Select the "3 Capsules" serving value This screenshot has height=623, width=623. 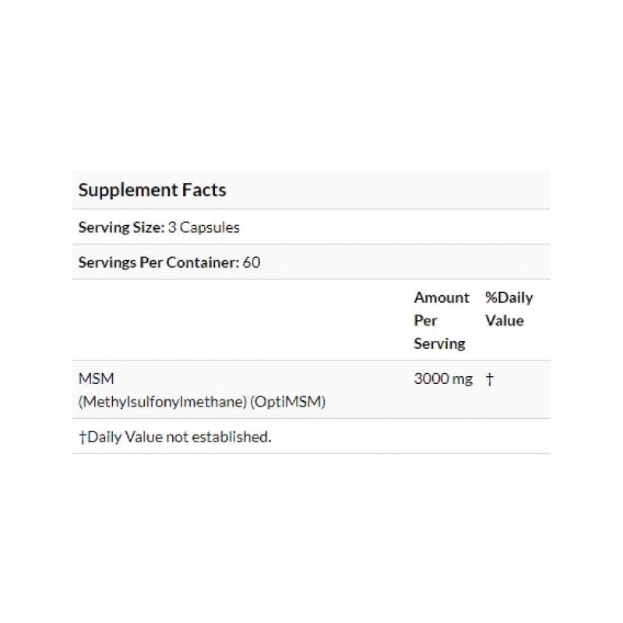[203, 228]
